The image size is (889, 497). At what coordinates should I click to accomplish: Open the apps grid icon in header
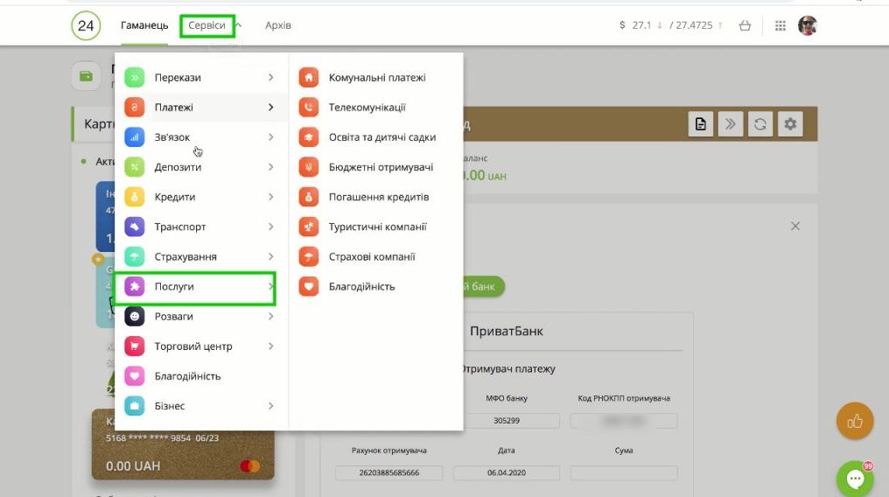(780, 26)
